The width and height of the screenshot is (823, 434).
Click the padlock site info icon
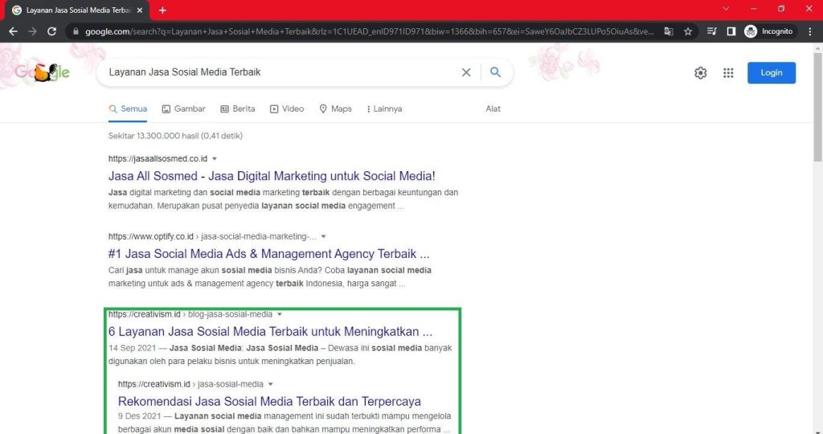76,31
